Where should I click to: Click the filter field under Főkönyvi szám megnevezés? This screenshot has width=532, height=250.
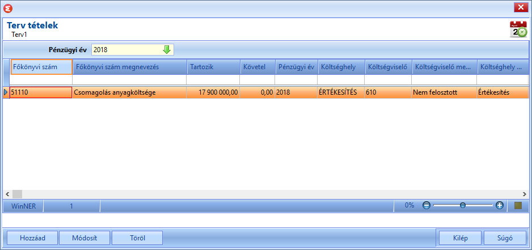pos(130,80)
